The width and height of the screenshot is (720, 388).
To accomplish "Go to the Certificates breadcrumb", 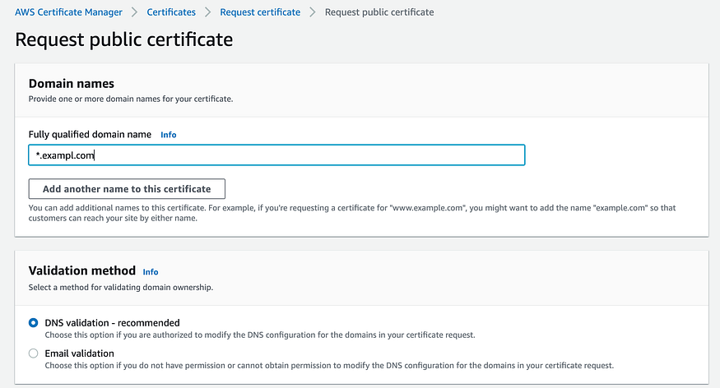I will 171,12.
